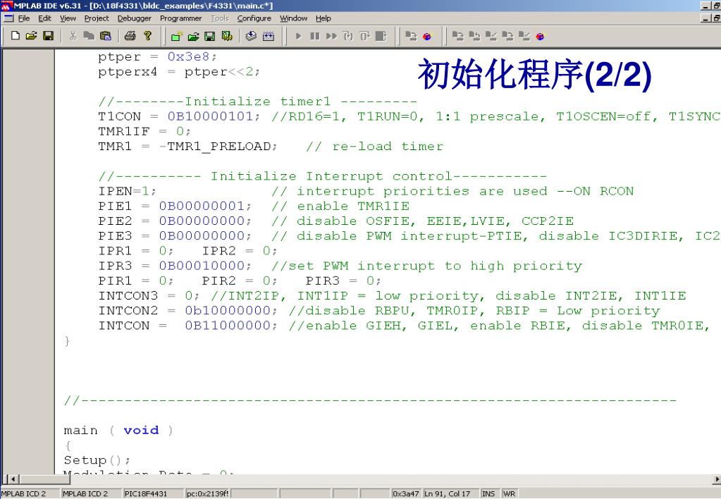Open the document control icon beside File
721x499 pixels.
tap(8, 18)
